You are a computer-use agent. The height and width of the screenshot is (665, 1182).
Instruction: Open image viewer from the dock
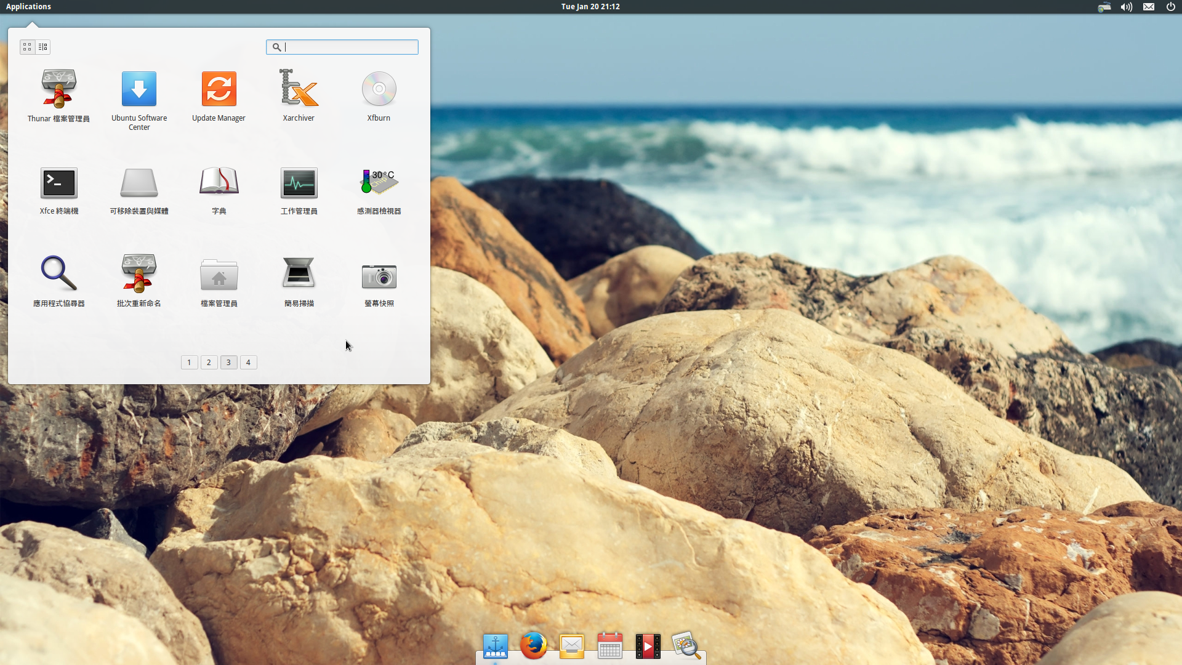coord(686,645)
